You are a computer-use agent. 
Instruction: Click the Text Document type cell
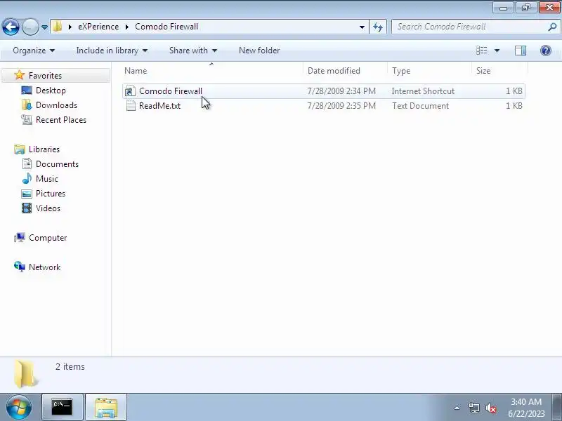[x=420, y=106]
